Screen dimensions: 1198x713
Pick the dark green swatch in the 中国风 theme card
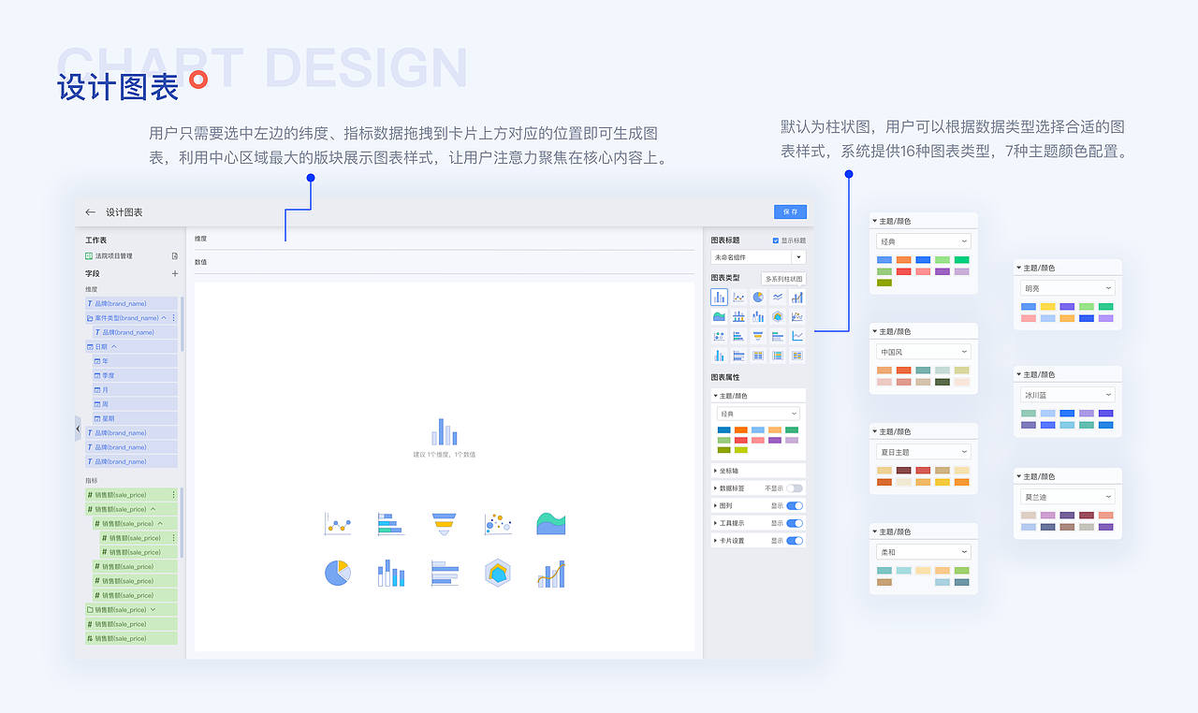[x=942, y=382]
